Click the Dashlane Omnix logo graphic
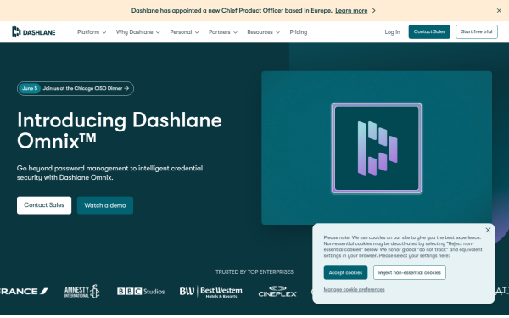509x318 pixels. [x=377, y=148]
